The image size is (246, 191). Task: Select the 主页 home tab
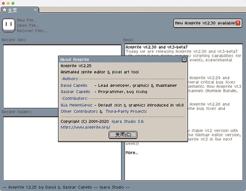(20, 10)
